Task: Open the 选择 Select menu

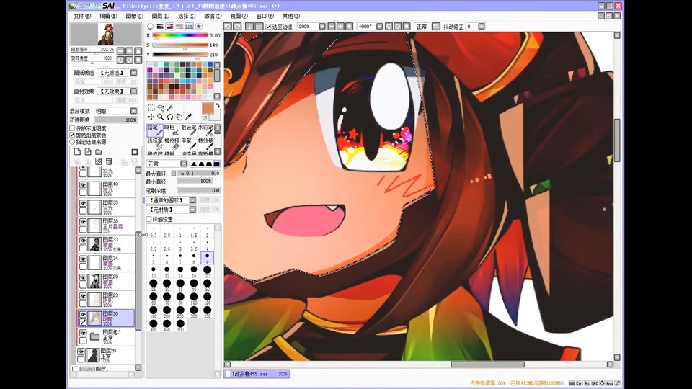Action: 186,17
